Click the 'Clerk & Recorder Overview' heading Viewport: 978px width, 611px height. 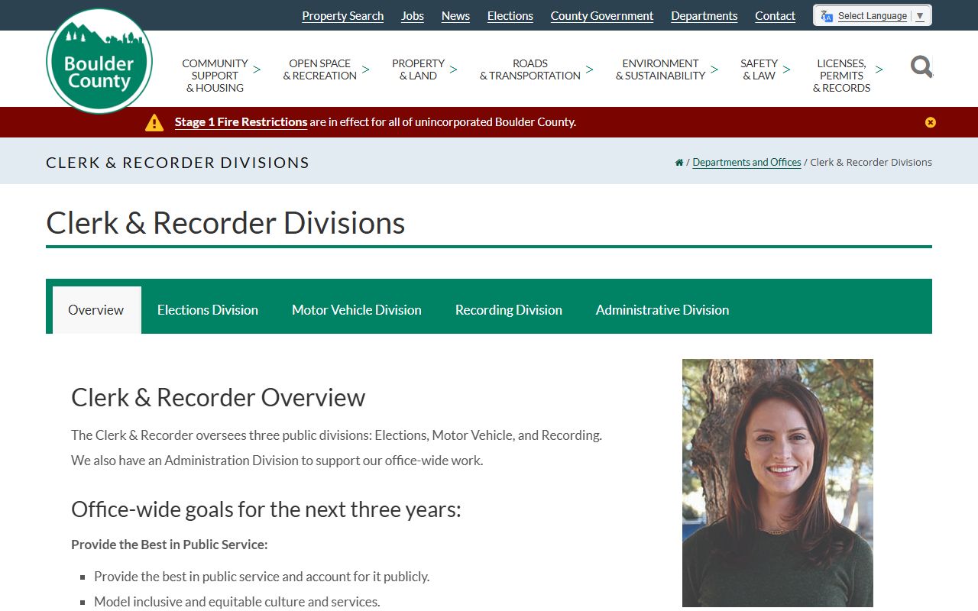(x=219, y=398)
